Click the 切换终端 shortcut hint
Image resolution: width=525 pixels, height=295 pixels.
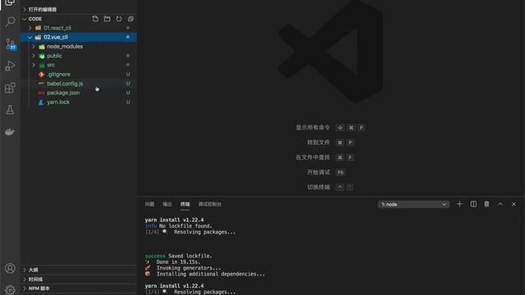tap(318, 187)
